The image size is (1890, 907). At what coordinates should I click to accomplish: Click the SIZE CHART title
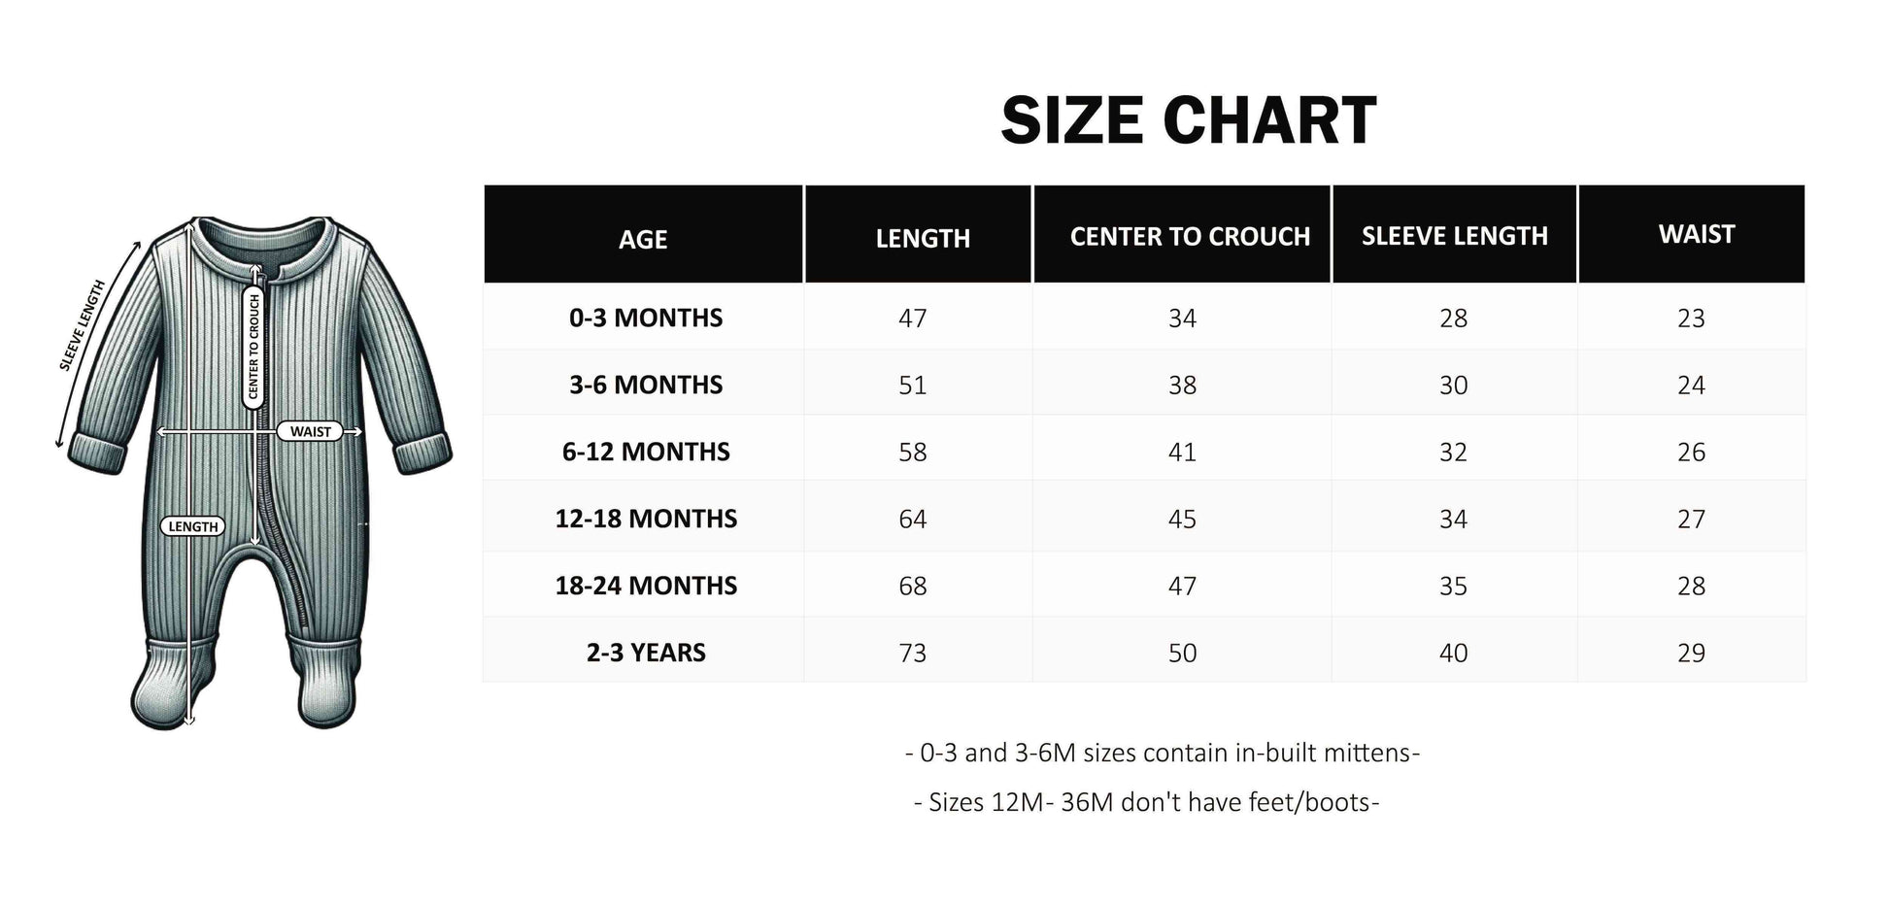(x=1189, y=121)
